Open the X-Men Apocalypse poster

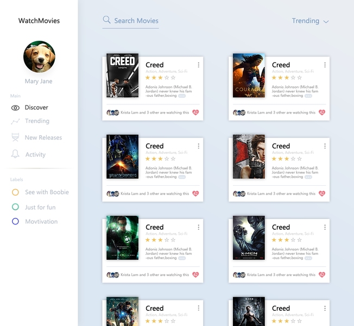(x=249, y=237)
